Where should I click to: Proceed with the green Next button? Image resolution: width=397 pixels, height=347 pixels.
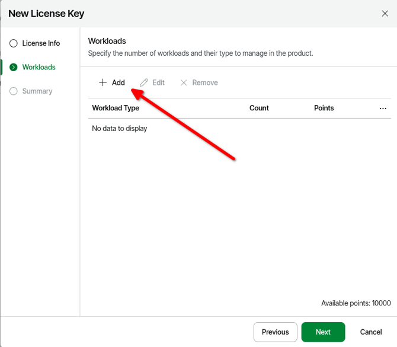pyautogui.click(x=323, y=332)
